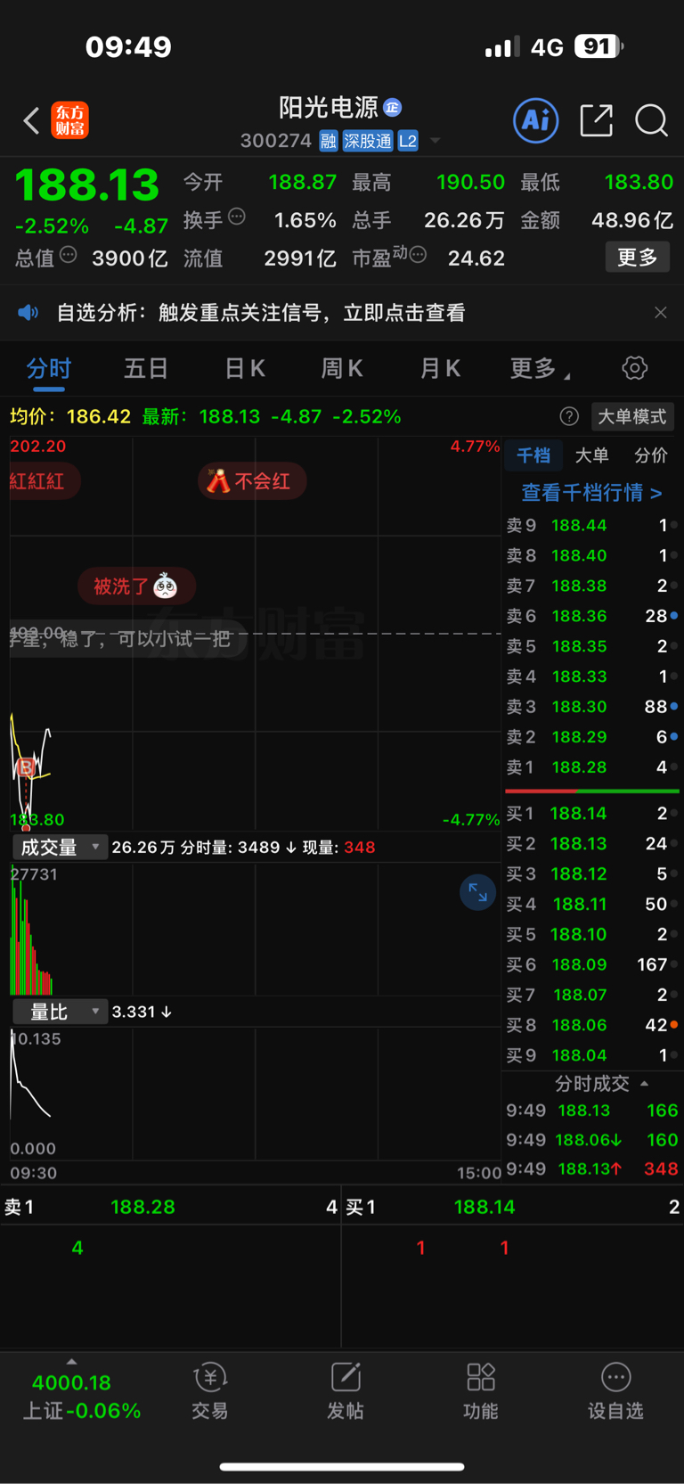Switch to 分时 chart tab
The width and height of the screenshot is (684, 1484).
pos(49,368)
